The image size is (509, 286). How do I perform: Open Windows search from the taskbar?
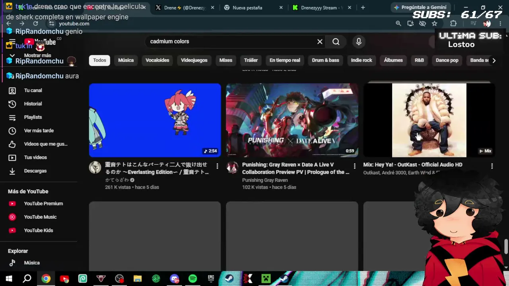pyautogui.click(x=27, y=279)
